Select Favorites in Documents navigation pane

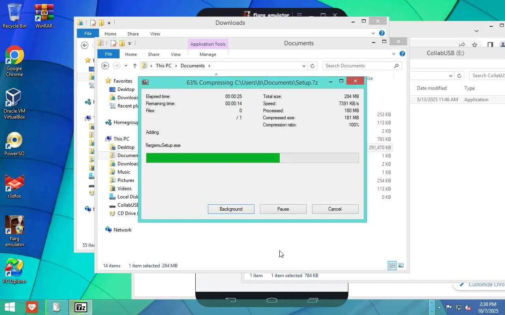point(123,81)
